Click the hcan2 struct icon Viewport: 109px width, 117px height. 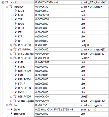tap(6, 2)
